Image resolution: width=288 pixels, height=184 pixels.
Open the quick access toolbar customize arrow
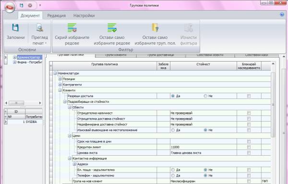coord(40,5)
